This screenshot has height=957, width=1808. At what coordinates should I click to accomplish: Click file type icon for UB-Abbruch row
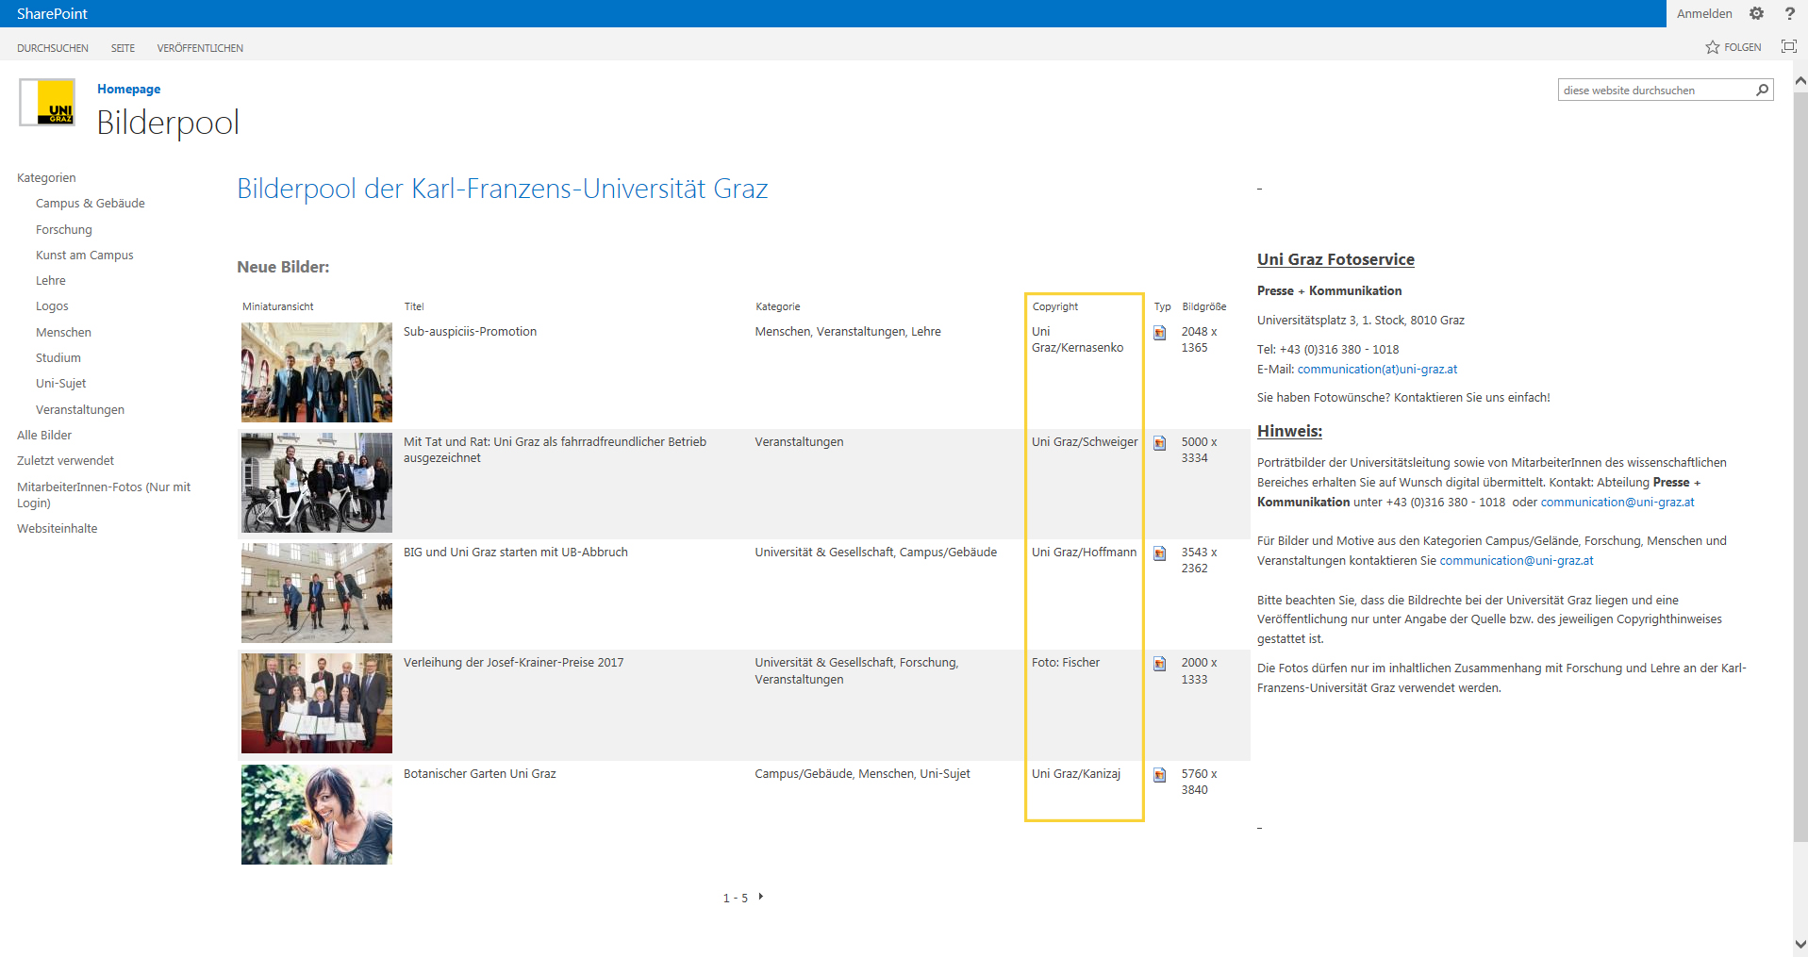point(1160,553)
